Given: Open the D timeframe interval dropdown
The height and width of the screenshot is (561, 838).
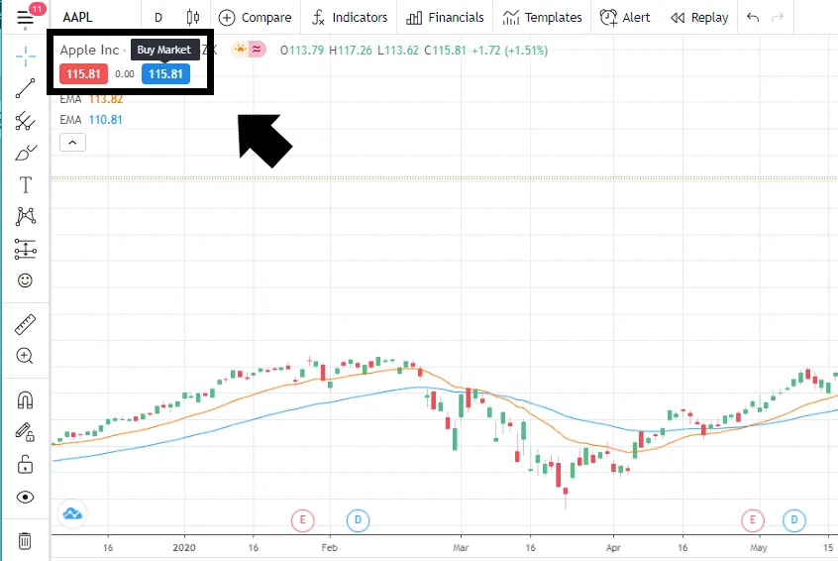Looking at the screenshot, I should tap(158, 18).
